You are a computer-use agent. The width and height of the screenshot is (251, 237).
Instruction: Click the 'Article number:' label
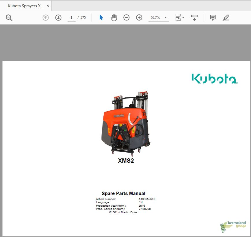pyautogui.click(x=106, y=199)
